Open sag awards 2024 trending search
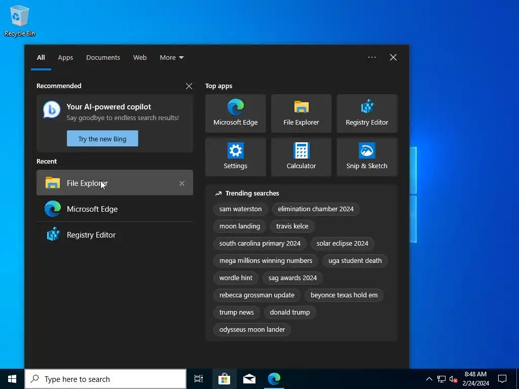519x389 pixels. point(292,278)
